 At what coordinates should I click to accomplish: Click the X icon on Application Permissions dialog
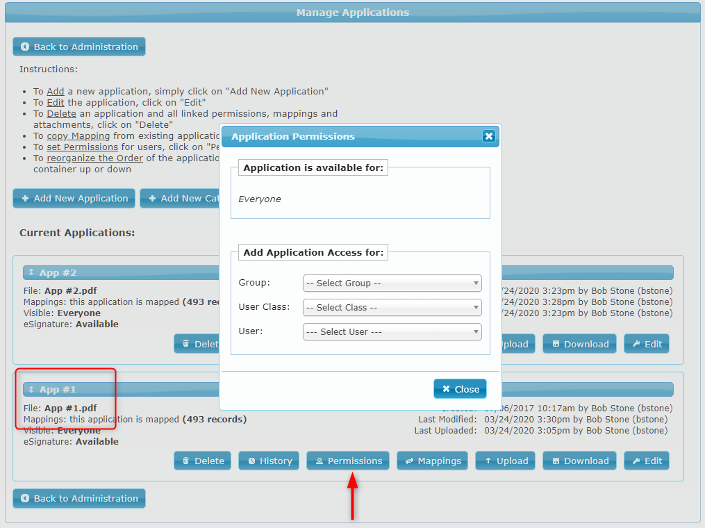[488, 136]
